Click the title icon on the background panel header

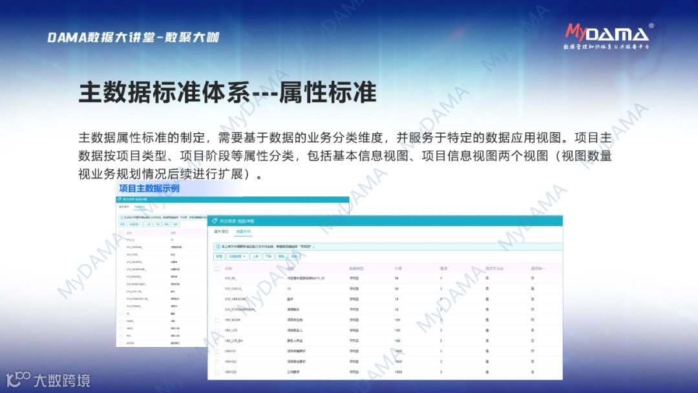pyautogui.click(x=119, y=198)
